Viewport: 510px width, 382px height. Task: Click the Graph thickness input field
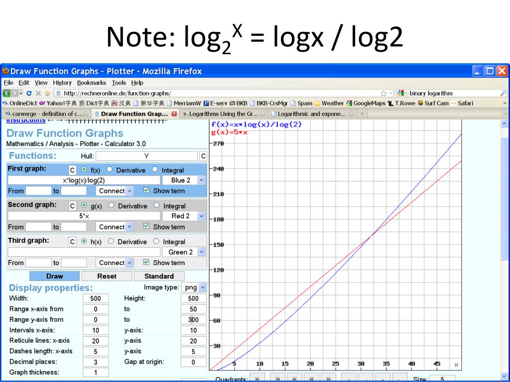pos(96,373)
